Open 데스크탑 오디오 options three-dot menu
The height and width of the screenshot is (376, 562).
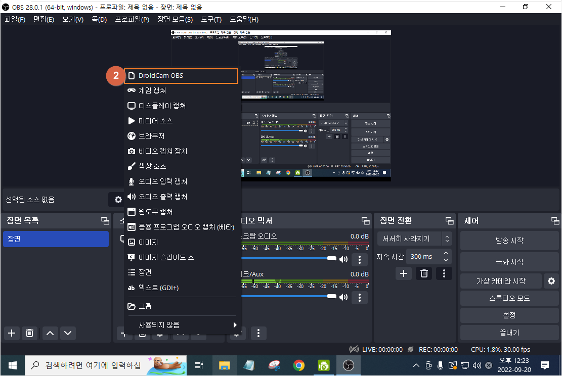tap(360, 259)
